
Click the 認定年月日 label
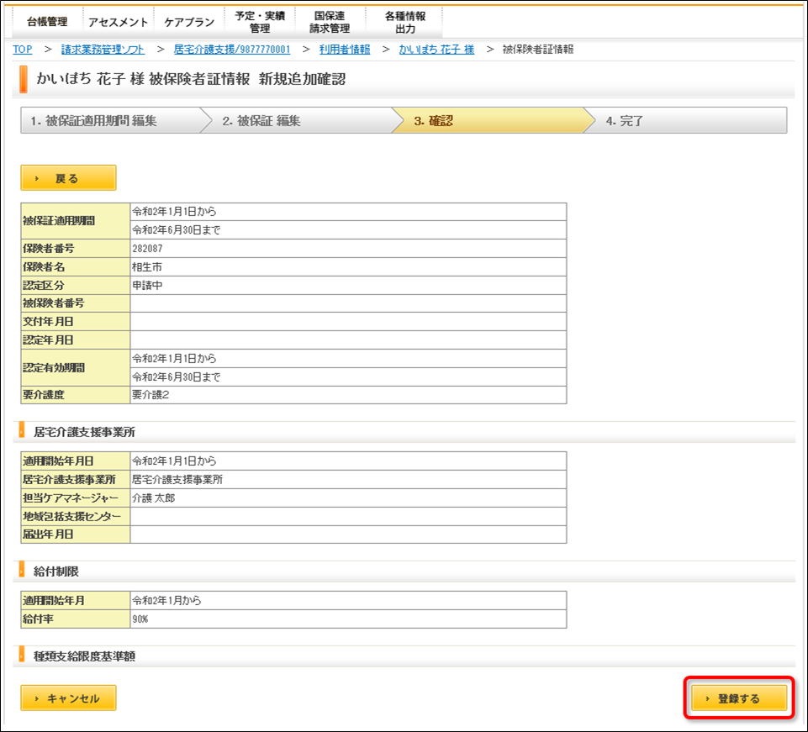tap(75, 340)
